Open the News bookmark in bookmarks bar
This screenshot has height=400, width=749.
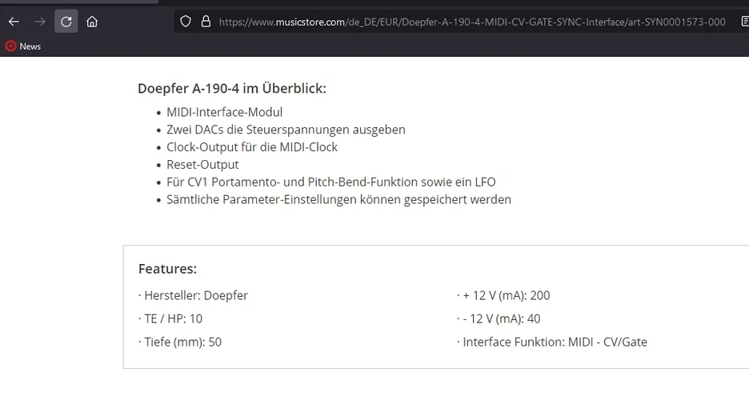[x=23, y=46]
